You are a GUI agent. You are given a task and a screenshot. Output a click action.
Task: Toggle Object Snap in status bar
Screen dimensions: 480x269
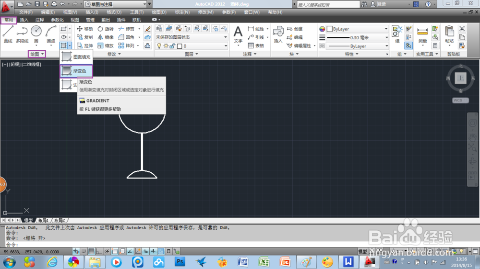(x=115, y=252)
